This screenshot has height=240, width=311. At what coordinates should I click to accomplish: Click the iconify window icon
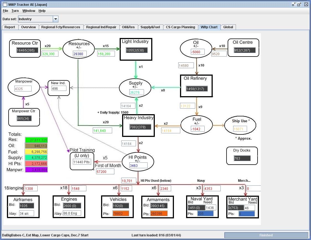tap(294, 4)
